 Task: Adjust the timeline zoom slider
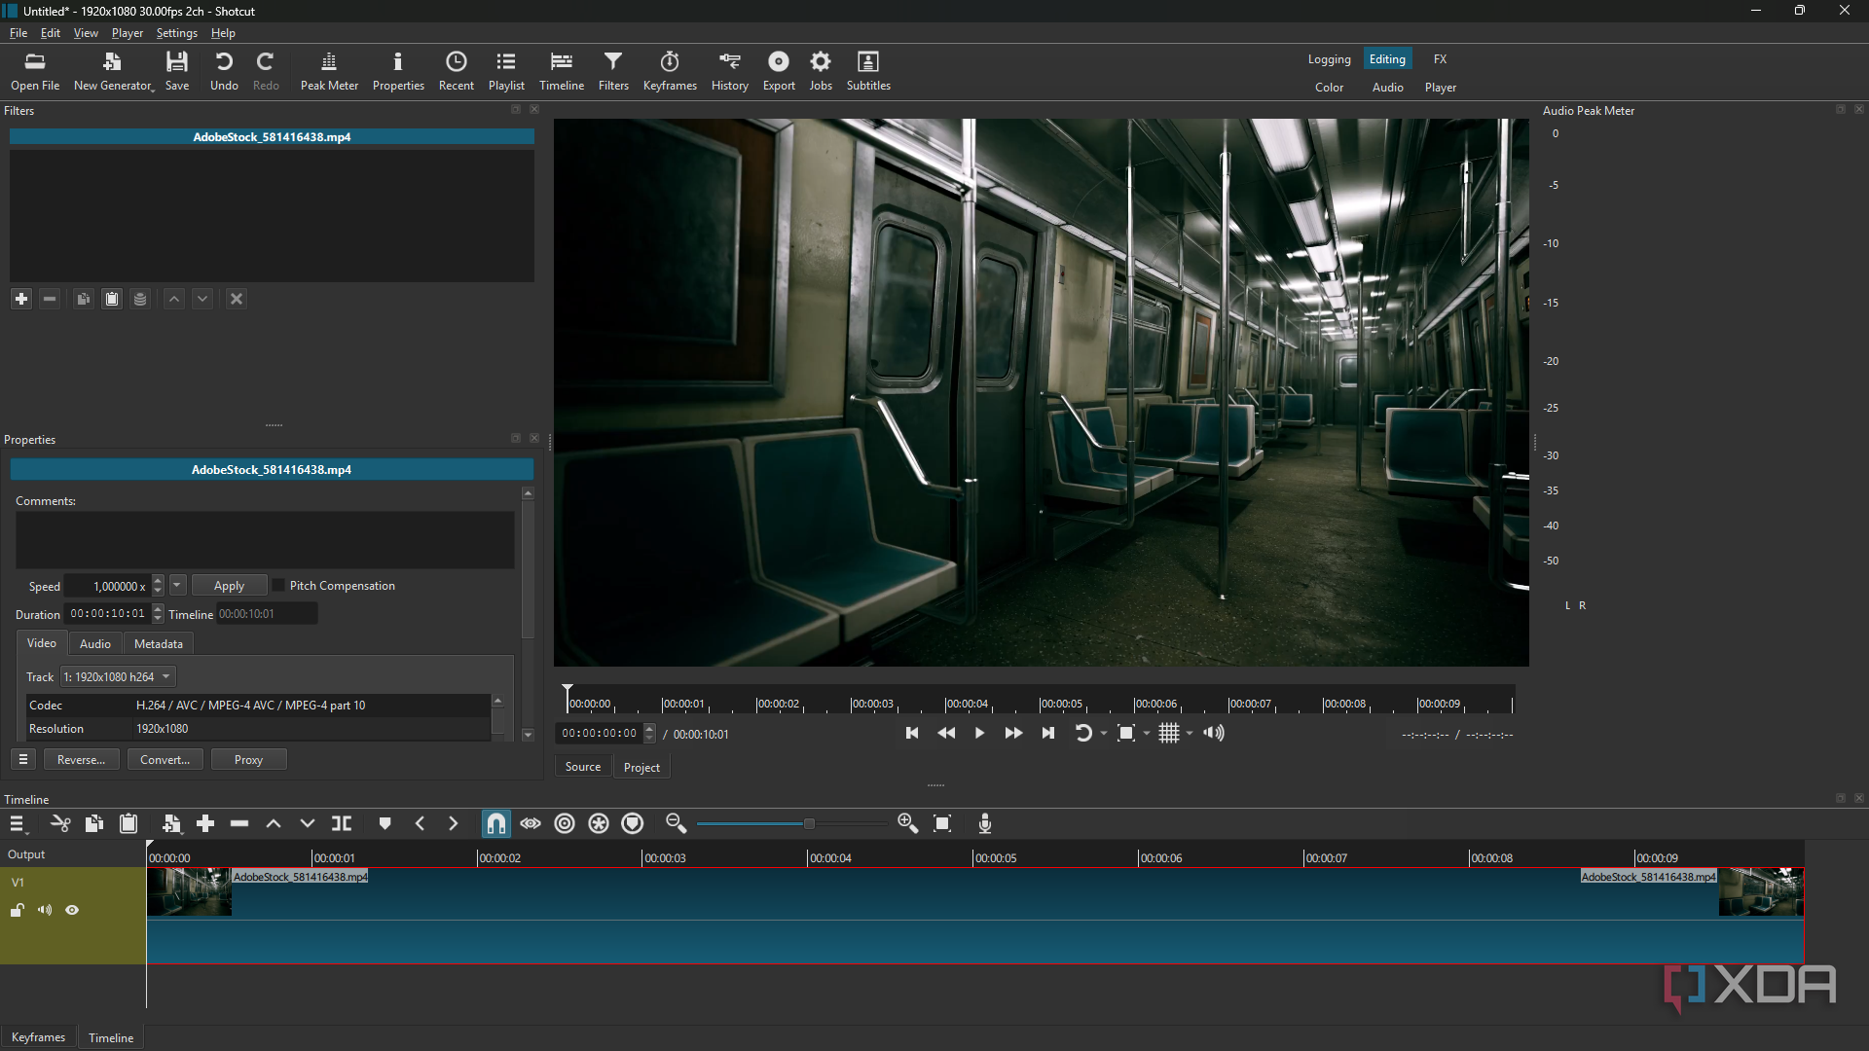(808, 824)
